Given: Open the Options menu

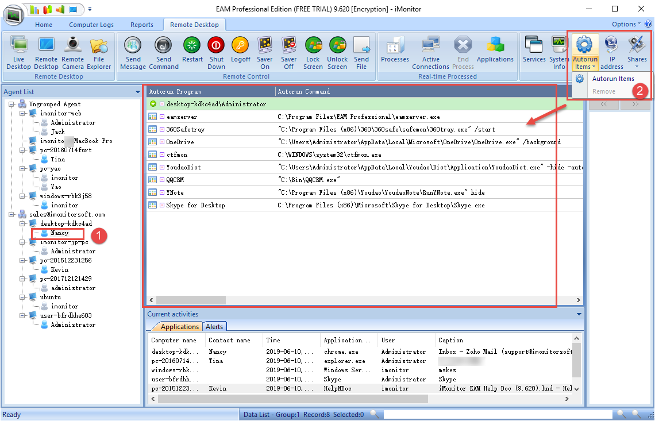Looking at the screenshot, I should click(x=626, y=24).
